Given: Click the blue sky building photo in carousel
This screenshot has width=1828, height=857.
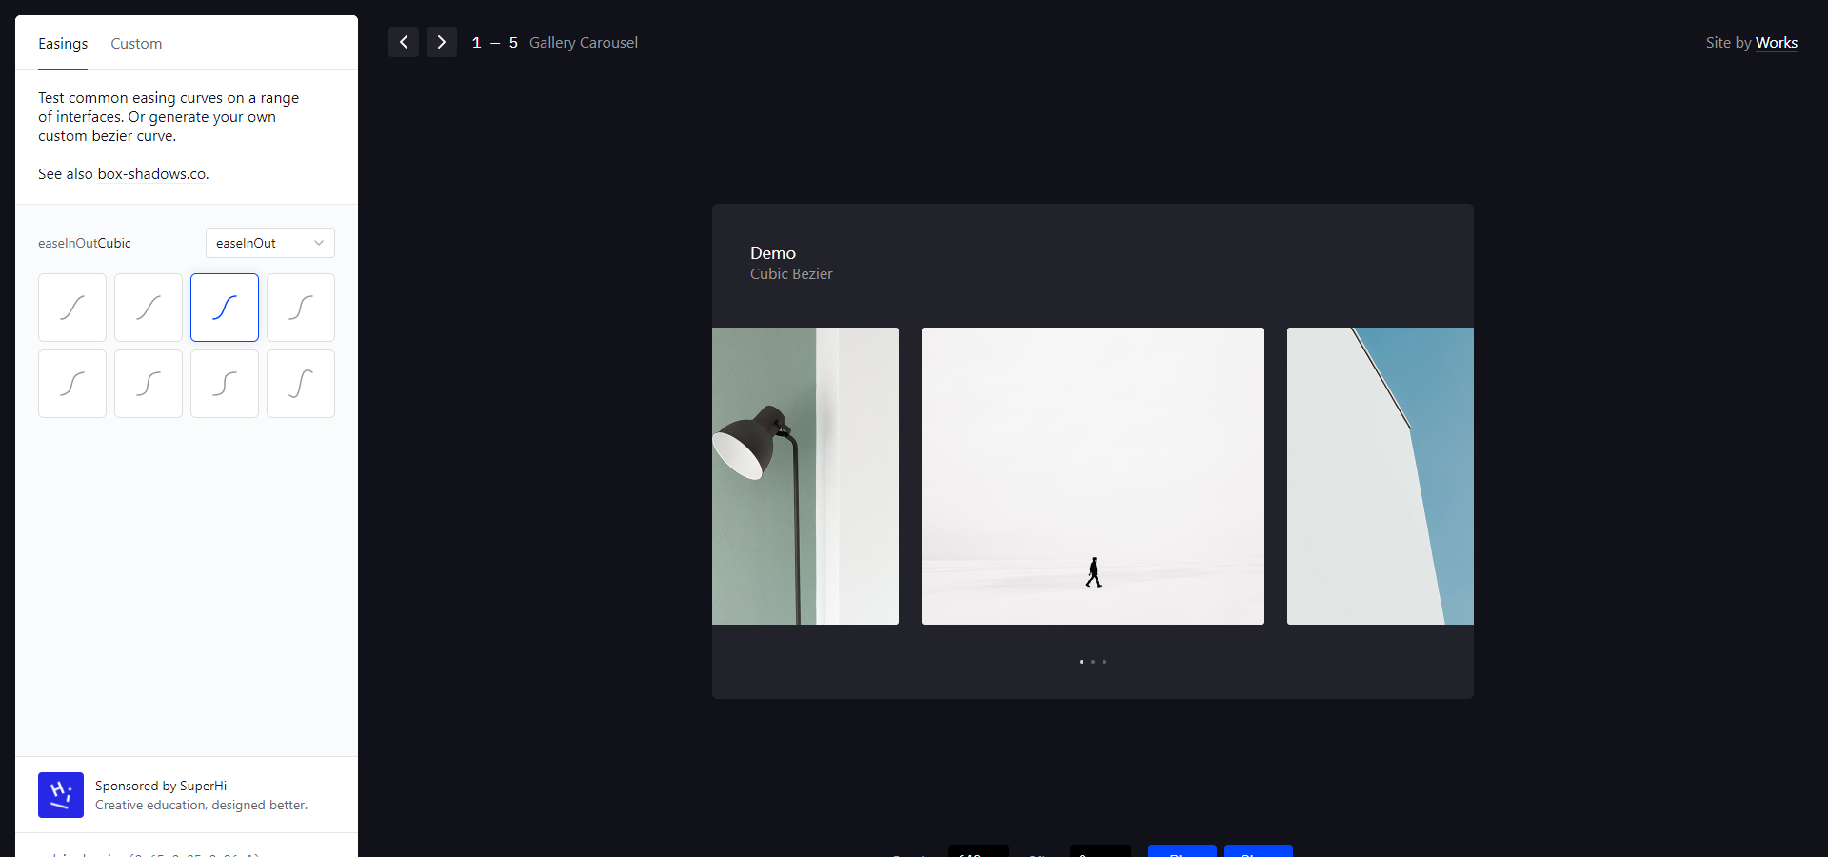Looking at the screenshot, I should pyautogui.click(x=1381, y=476).
